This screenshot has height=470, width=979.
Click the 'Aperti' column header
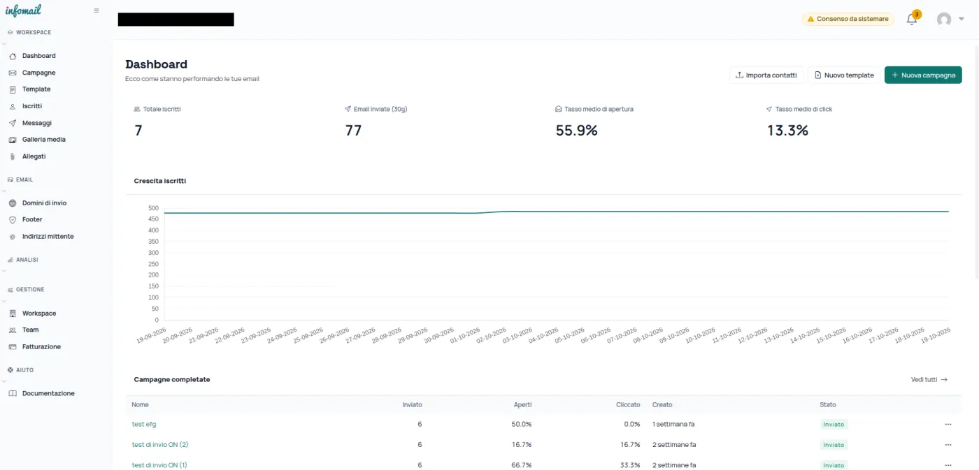click(x=522, y=404)
